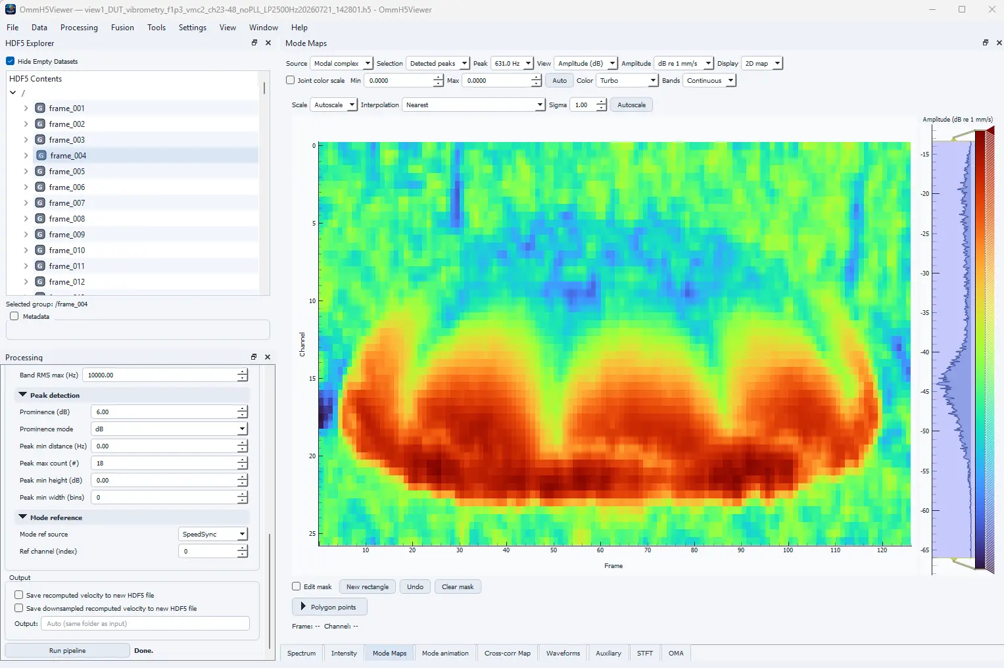The image size is (1004, 668).
Task: Select the frame_007 group icon
Action: (40, 203)
